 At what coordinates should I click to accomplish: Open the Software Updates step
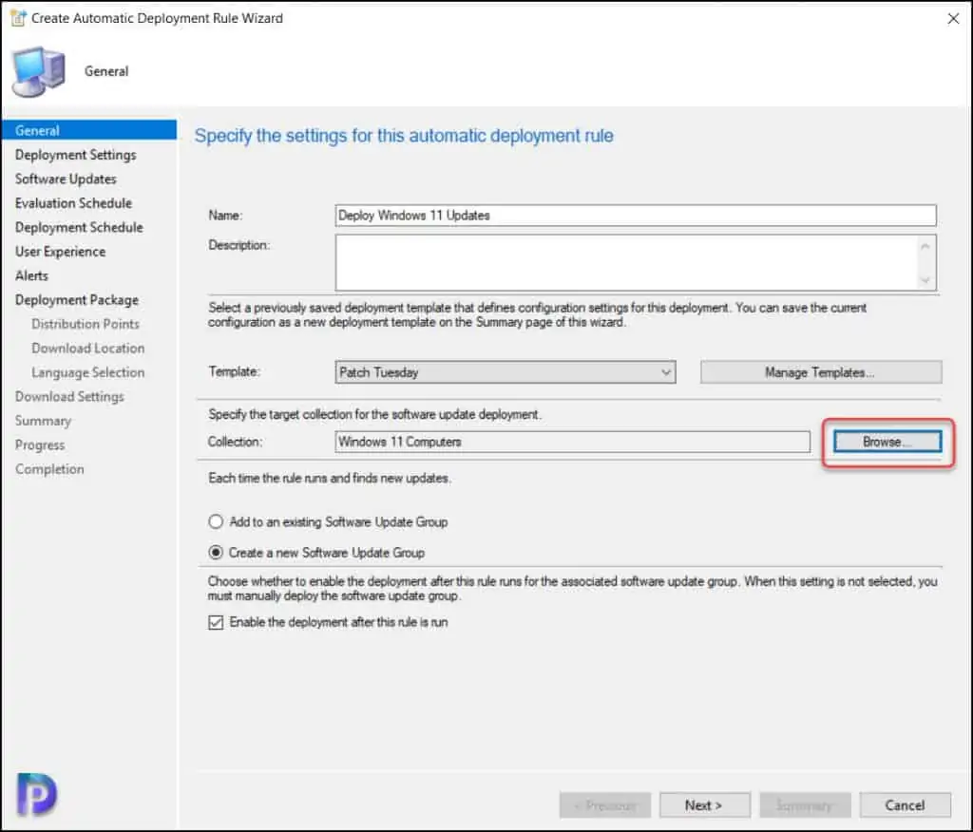(x=66, y=179)
